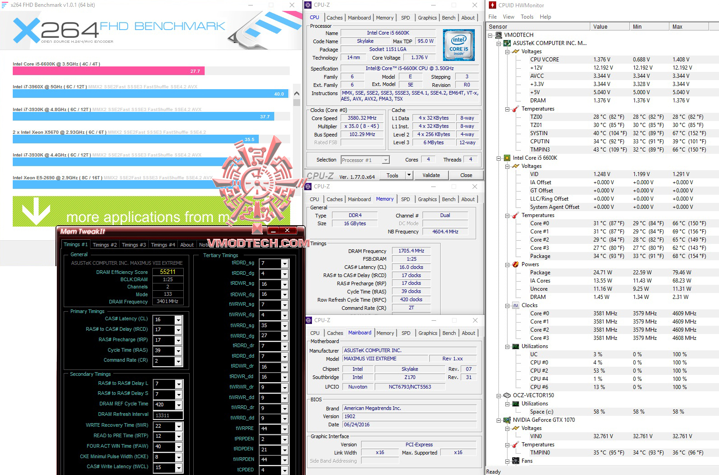
Task: Click the green download arrow banner icon
Action: tap(36, 211)
